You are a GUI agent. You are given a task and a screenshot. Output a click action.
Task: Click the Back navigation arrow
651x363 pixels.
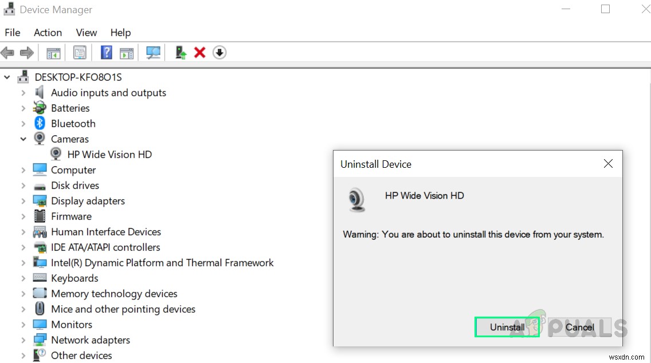pyautogui.click(x=7, y=52)
